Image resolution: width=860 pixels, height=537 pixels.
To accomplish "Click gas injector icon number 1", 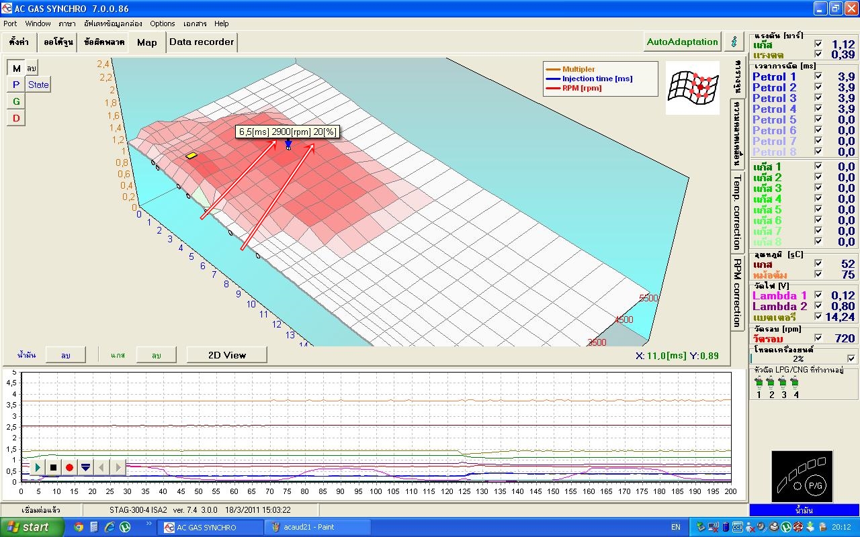I will point(759,383).
